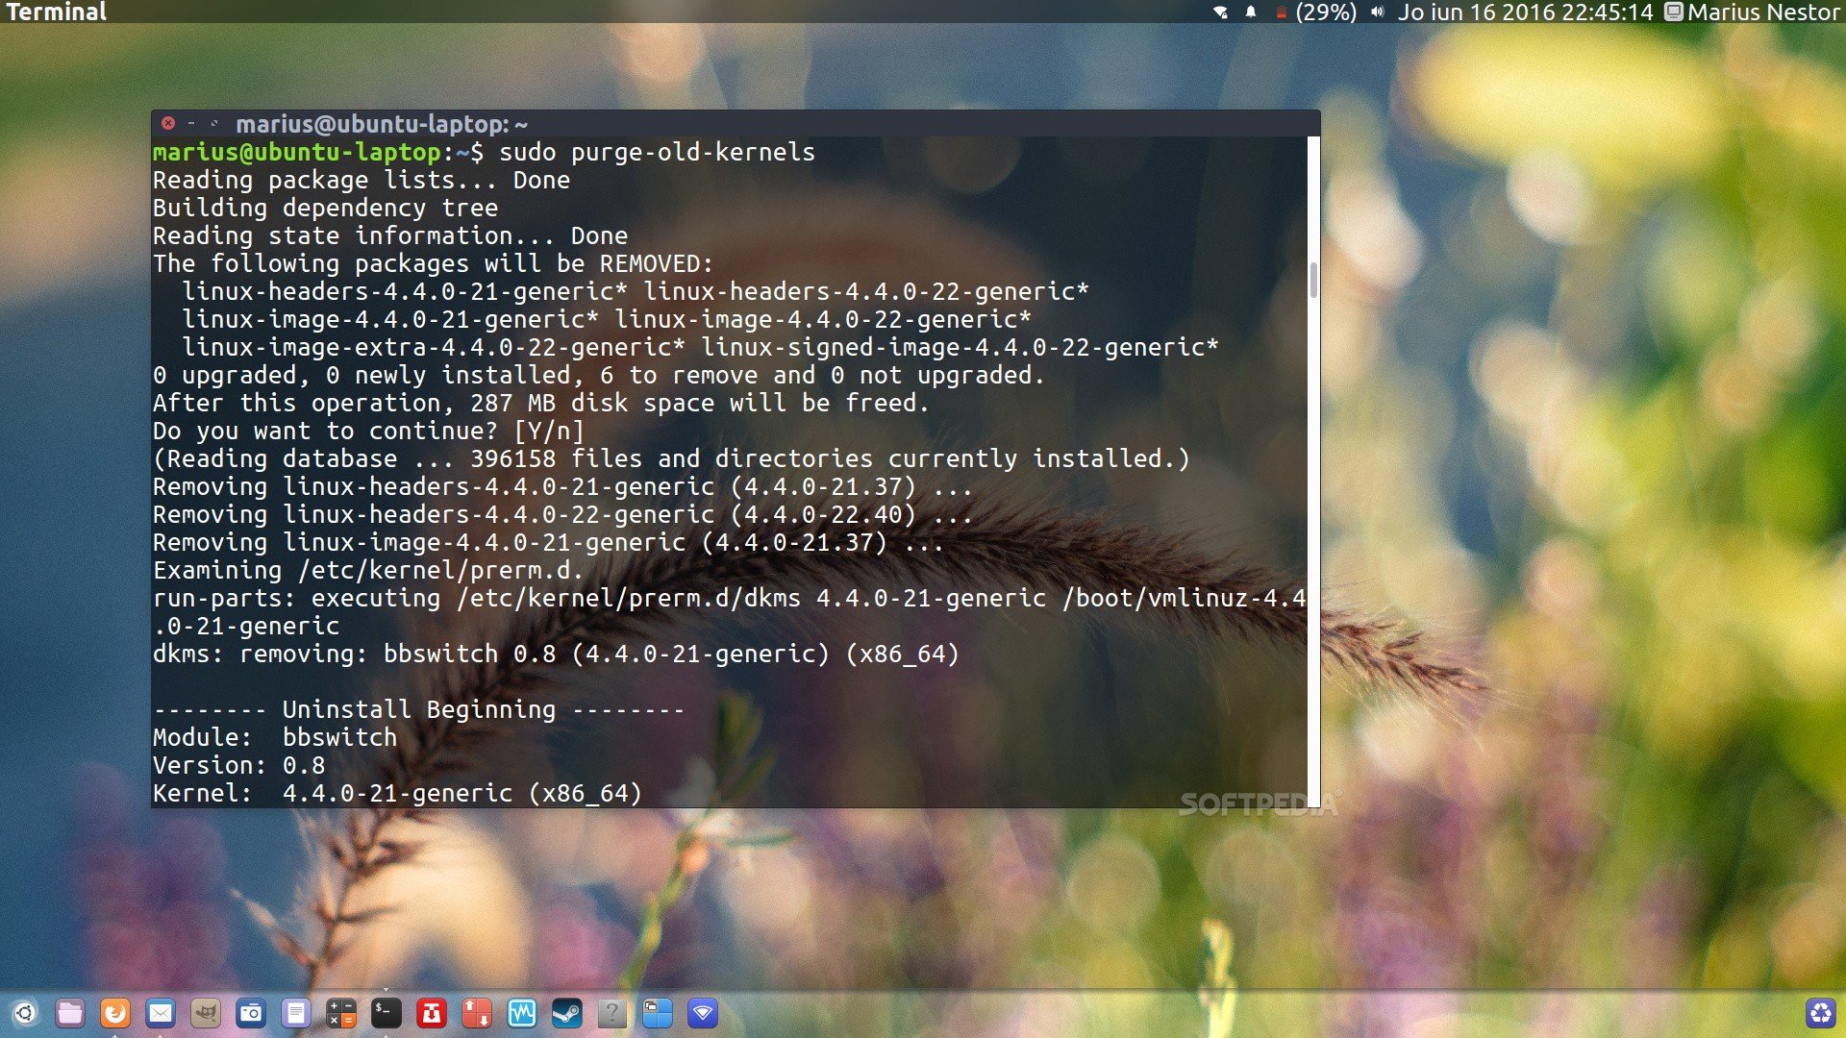Launch the Files manager dock icon
Viewport: 1846px width, 1038px height.
point(70,1013)
